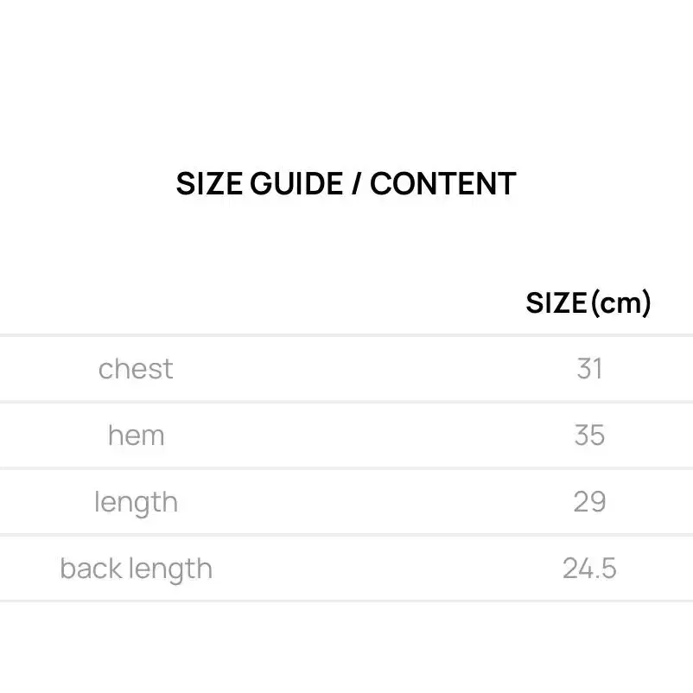Screen dimensions: 693x693
Task: Click the length value 29
Action: coord(589,502)
